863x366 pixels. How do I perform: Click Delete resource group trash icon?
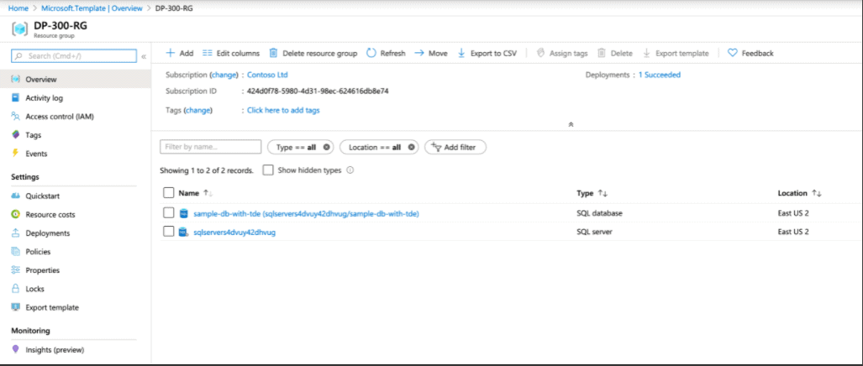coord(274,53)
